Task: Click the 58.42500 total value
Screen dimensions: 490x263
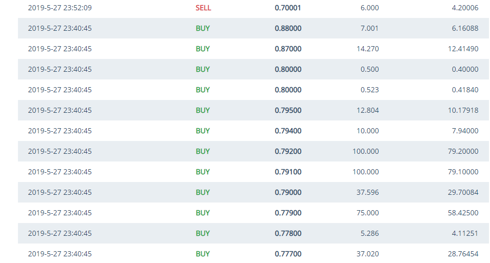Action: point(463,213)
